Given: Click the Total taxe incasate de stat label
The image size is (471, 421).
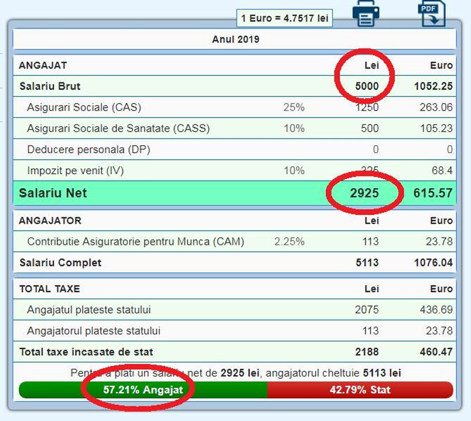Looking at the screenshot, I should (x=86, y=352).
